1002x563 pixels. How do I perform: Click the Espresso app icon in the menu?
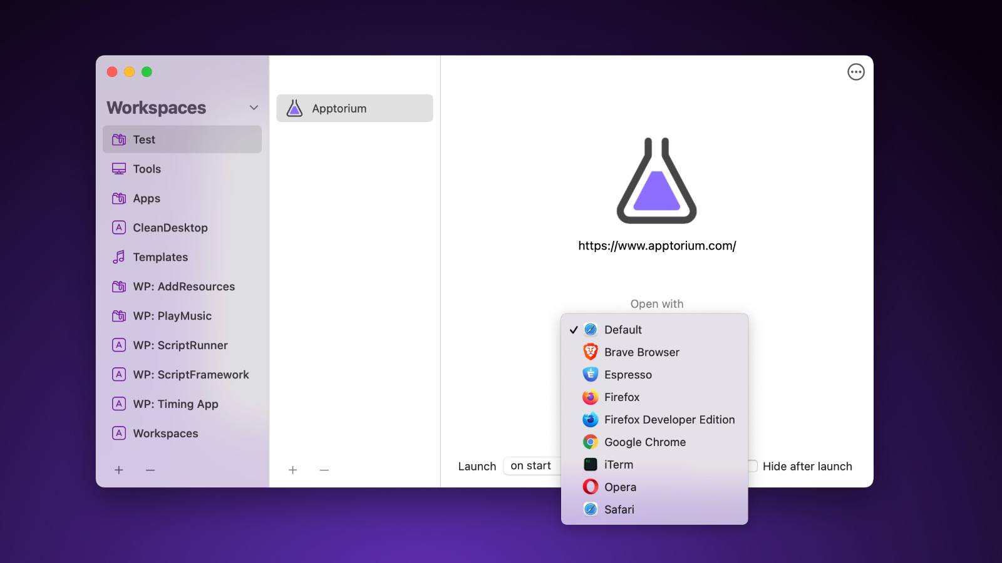pyautogui.click(x=591, y=375)
